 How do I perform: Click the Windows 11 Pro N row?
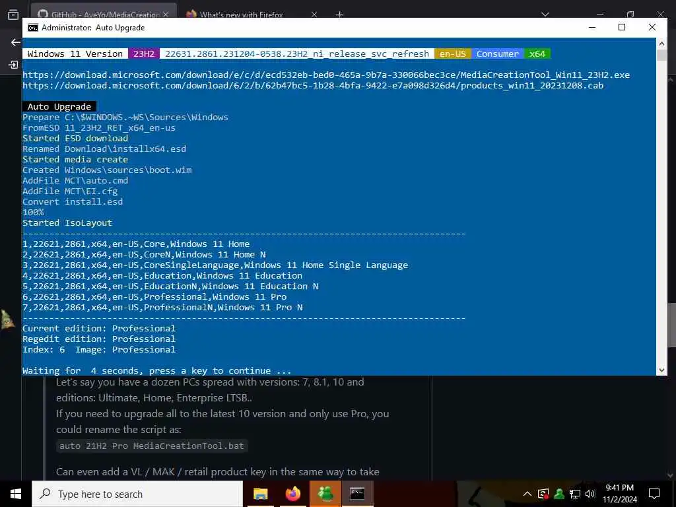pyautogui.click(x=162, y=308)
